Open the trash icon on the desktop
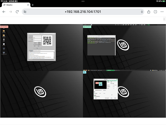Screen dimensions: 166x125 (4, 40)
